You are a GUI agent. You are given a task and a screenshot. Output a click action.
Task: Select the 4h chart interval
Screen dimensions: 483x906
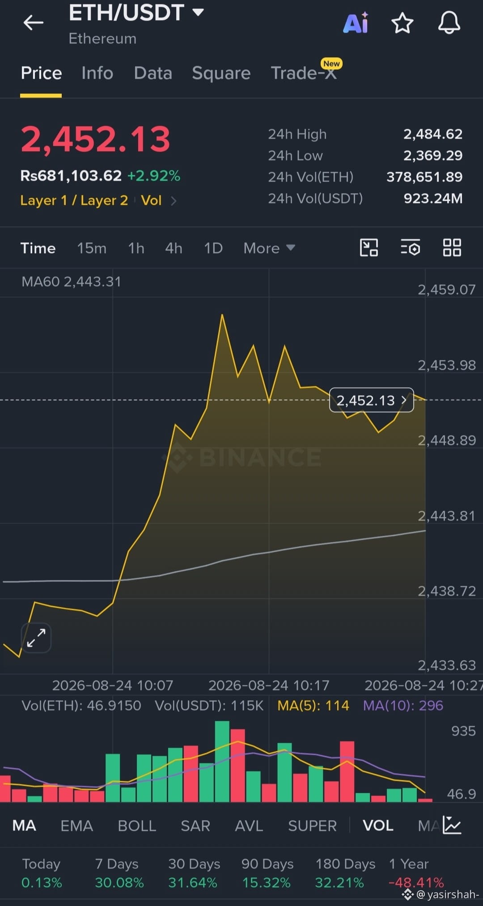coord(174,248)
